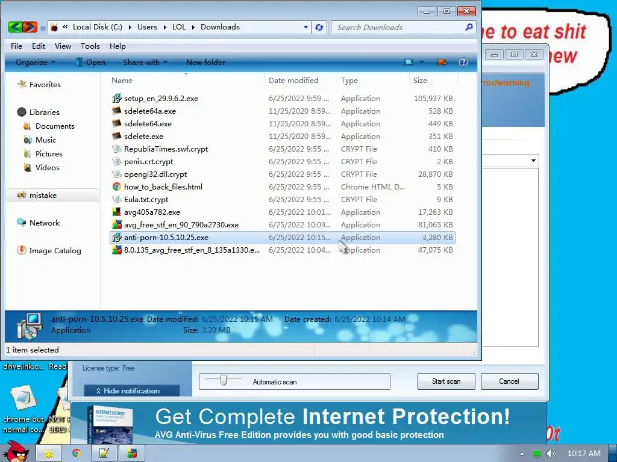The image size is (617, 462).
Task: Sort by the Date modified column
Action: coord(293,80)
